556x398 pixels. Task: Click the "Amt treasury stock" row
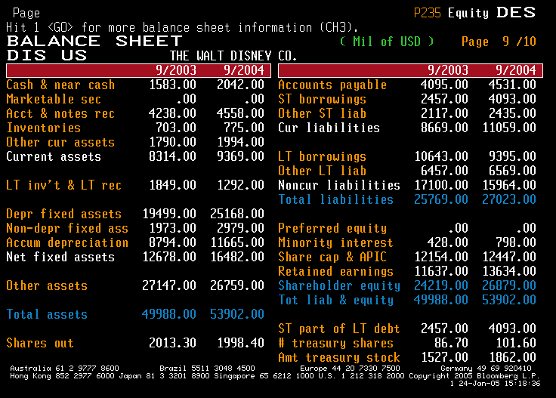[x=339, y=357]
